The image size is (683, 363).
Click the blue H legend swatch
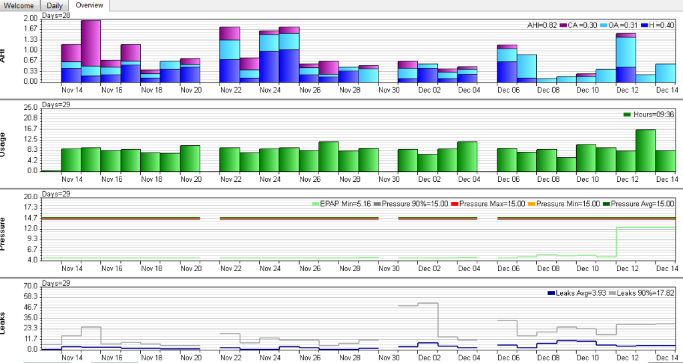[x=644, y=25]
